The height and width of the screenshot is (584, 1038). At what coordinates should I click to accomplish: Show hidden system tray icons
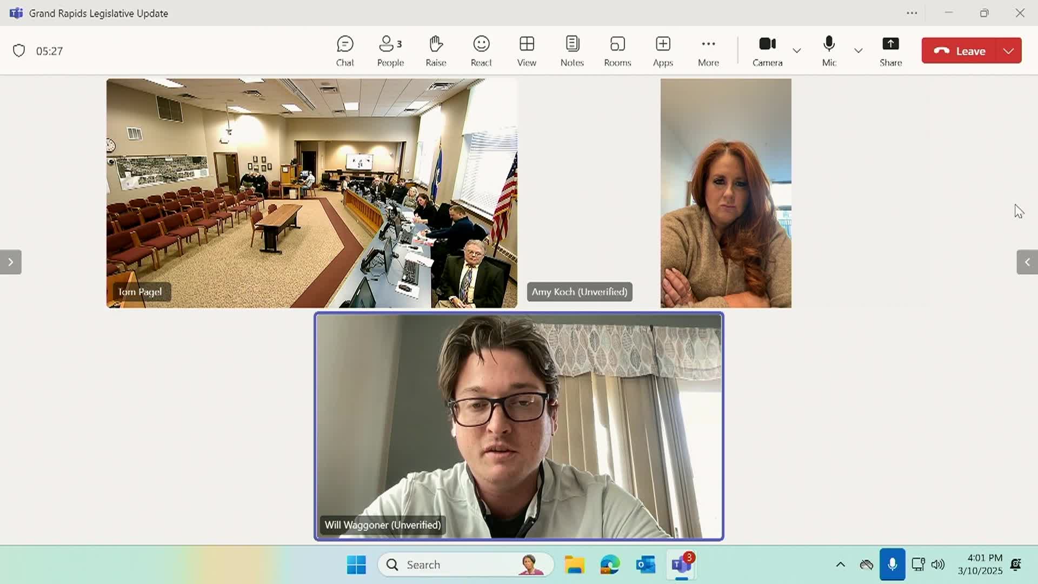840,565
